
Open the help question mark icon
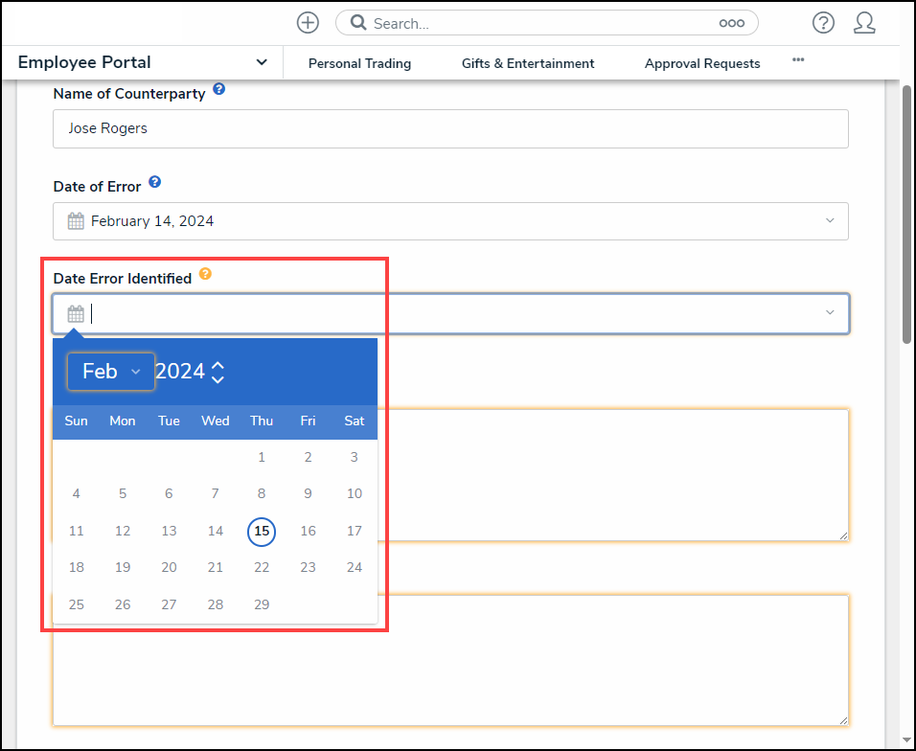(823, 23)
